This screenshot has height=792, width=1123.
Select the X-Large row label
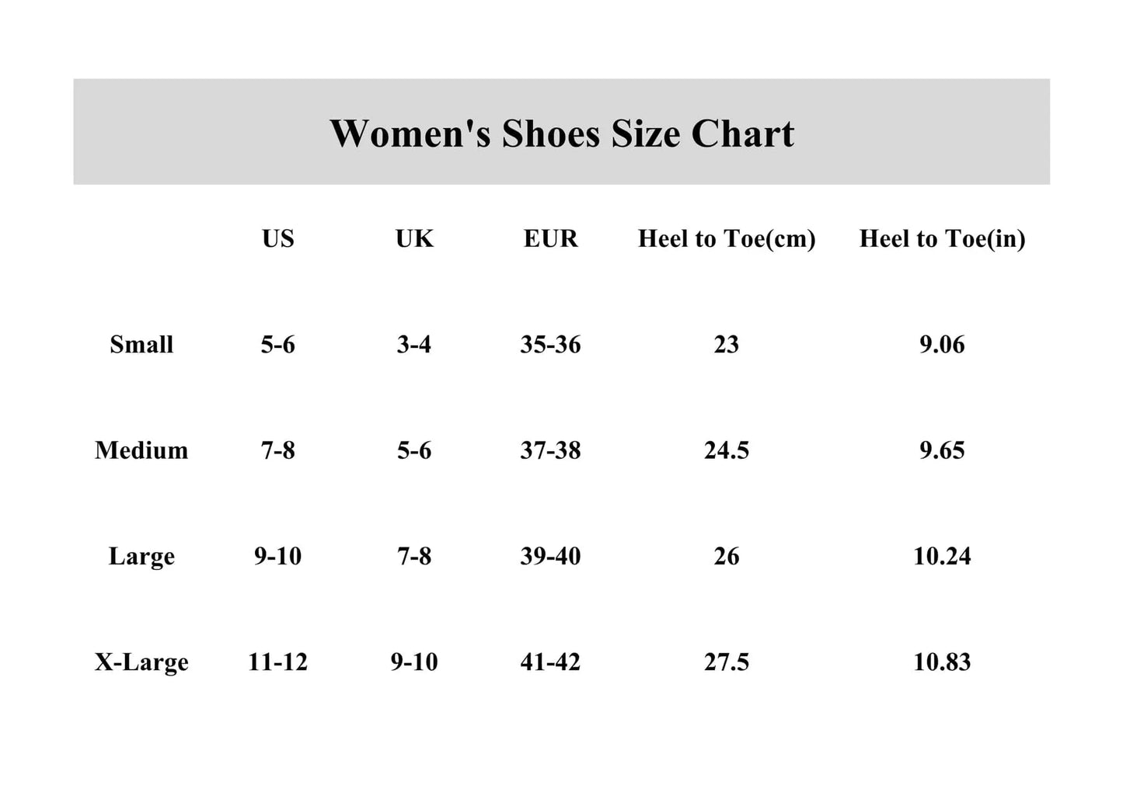point(141,662)
